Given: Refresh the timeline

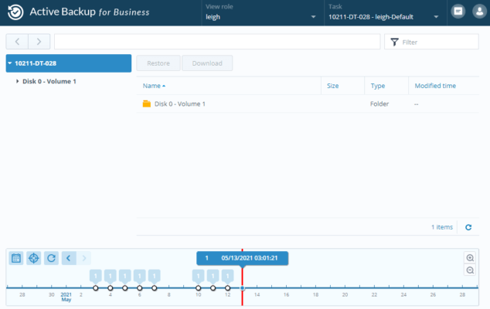Looking at the screenshot, I should click(x=51, y=258).
